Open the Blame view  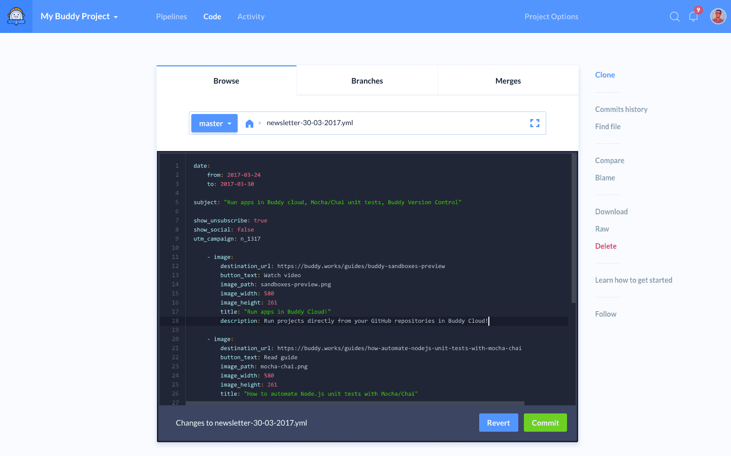(x=605, y=178)
